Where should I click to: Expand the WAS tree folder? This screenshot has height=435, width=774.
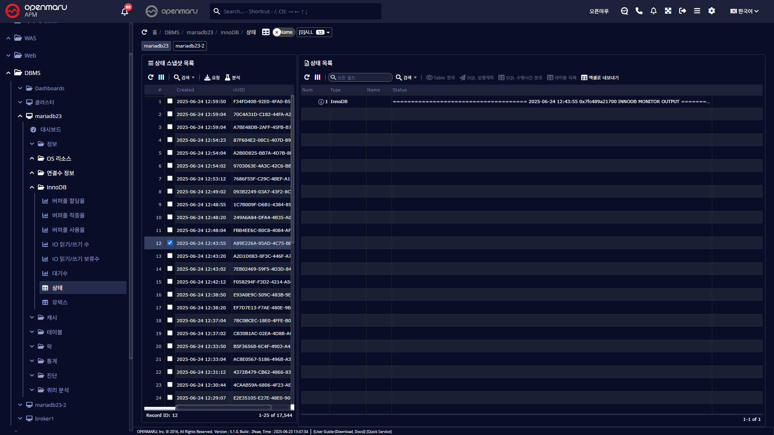tap(8, 38)
